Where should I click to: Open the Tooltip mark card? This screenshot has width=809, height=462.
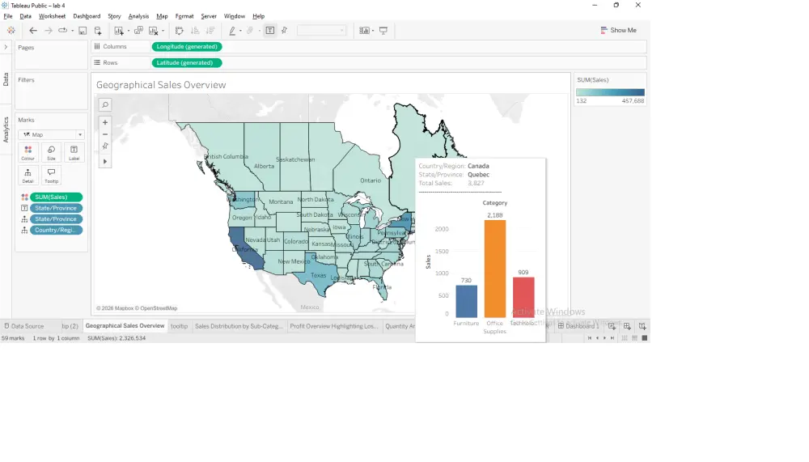coord(51,176)
